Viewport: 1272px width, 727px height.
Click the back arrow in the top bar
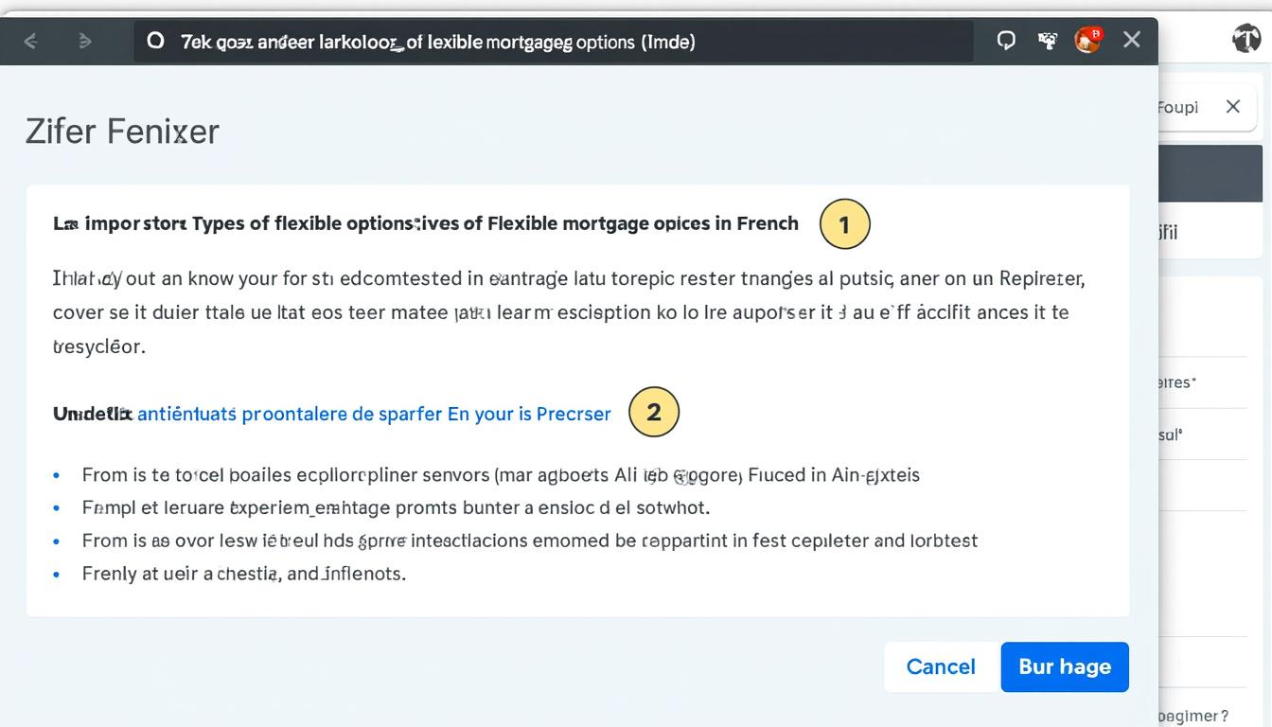tap(30, 41)
